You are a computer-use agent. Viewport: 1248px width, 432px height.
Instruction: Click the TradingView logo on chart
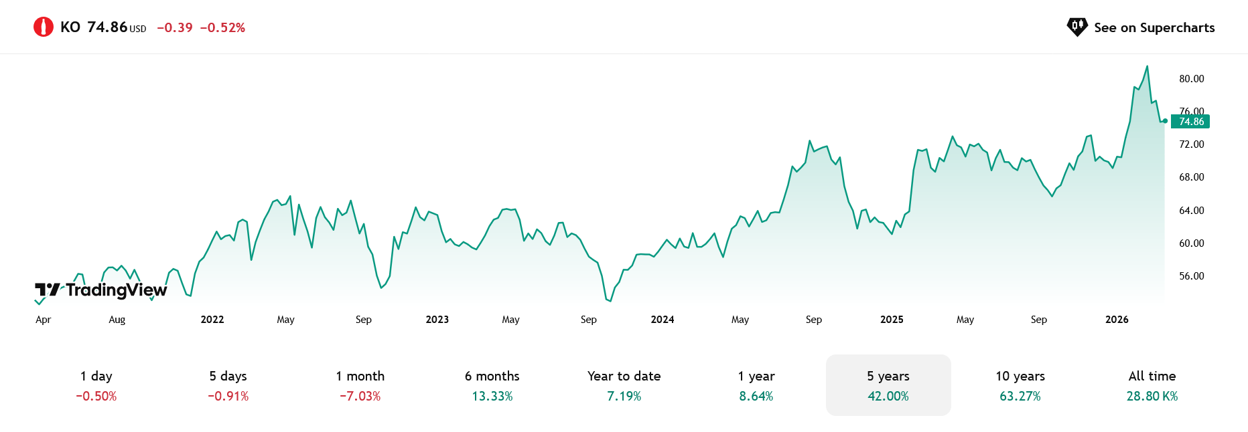point(100,290)
